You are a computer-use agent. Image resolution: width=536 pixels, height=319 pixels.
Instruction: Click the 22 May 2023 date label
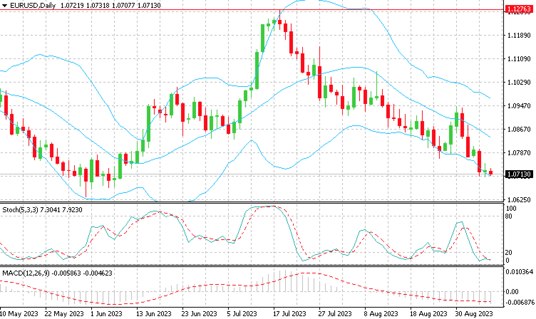(64, 314)
